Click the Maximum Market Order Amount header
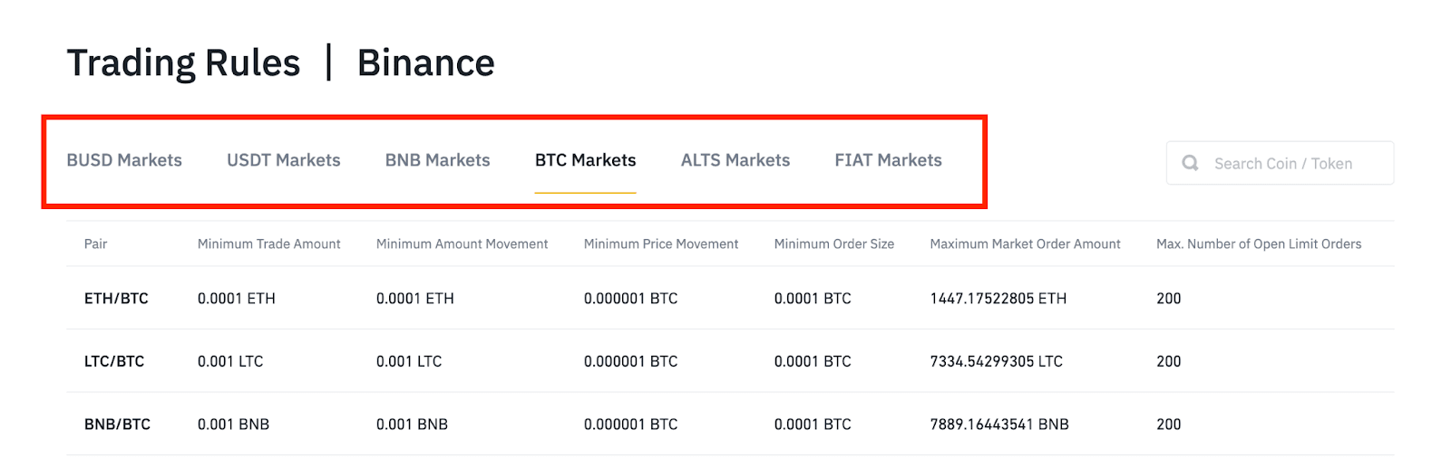Viewport: 1451px width, 458px height. (1025, 244)
